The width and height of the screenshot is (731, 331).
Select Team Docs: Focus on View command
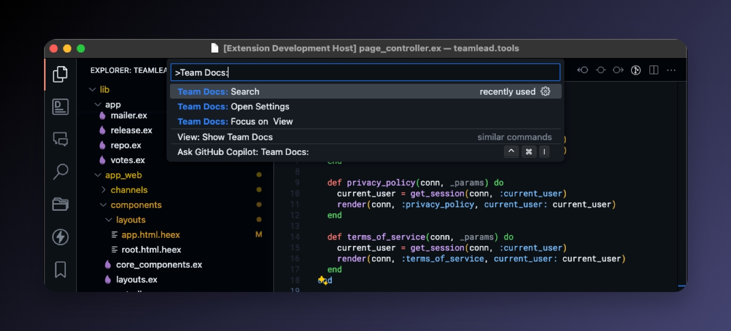coord(365,121)
